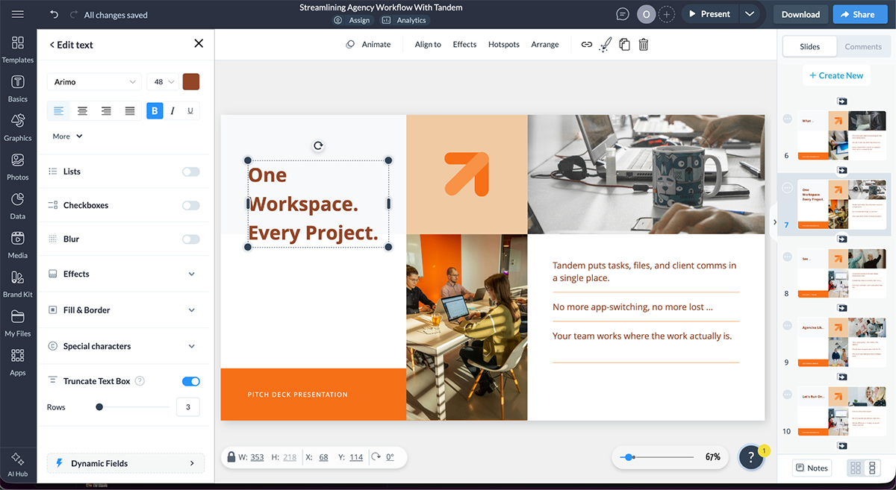
Task: Open Animate in the toolbar
Action: [368, 45]
